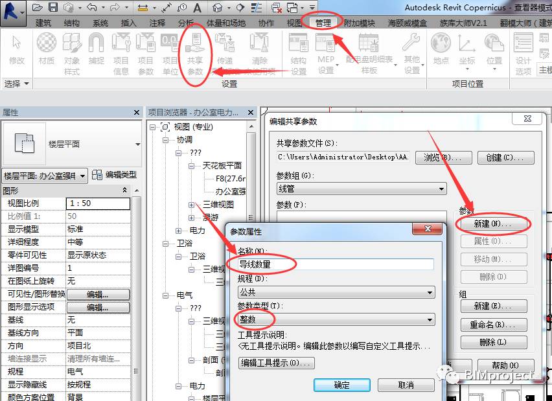Screen dimensions: 552x401
Task: Open 项目参数 Project Parameters
Action: click(146, 54)
